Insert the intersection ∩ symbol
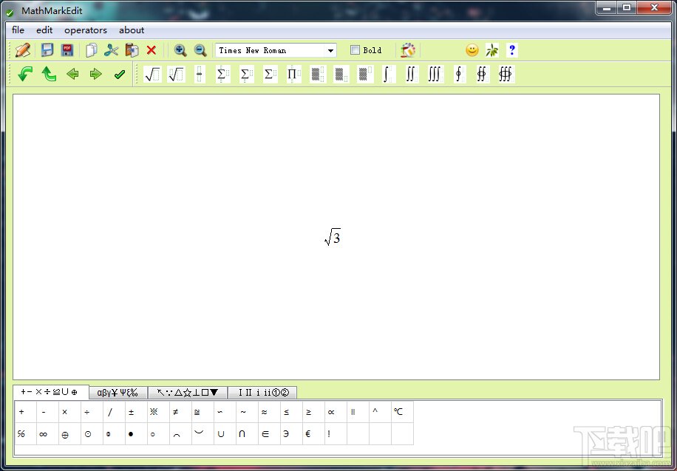Image resolution: width=677 pixels, height=471 pixels. (247, 434)
